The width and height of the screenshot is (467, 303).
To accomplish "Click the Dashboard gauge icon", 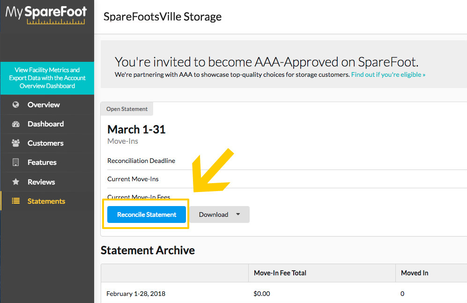I will [16, 124].
